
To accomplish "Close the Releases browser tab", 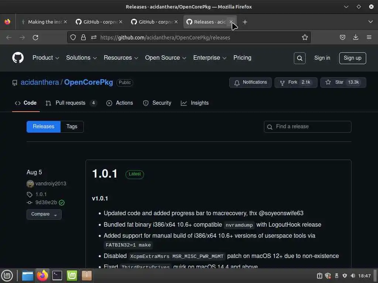I will coord(231,22).
